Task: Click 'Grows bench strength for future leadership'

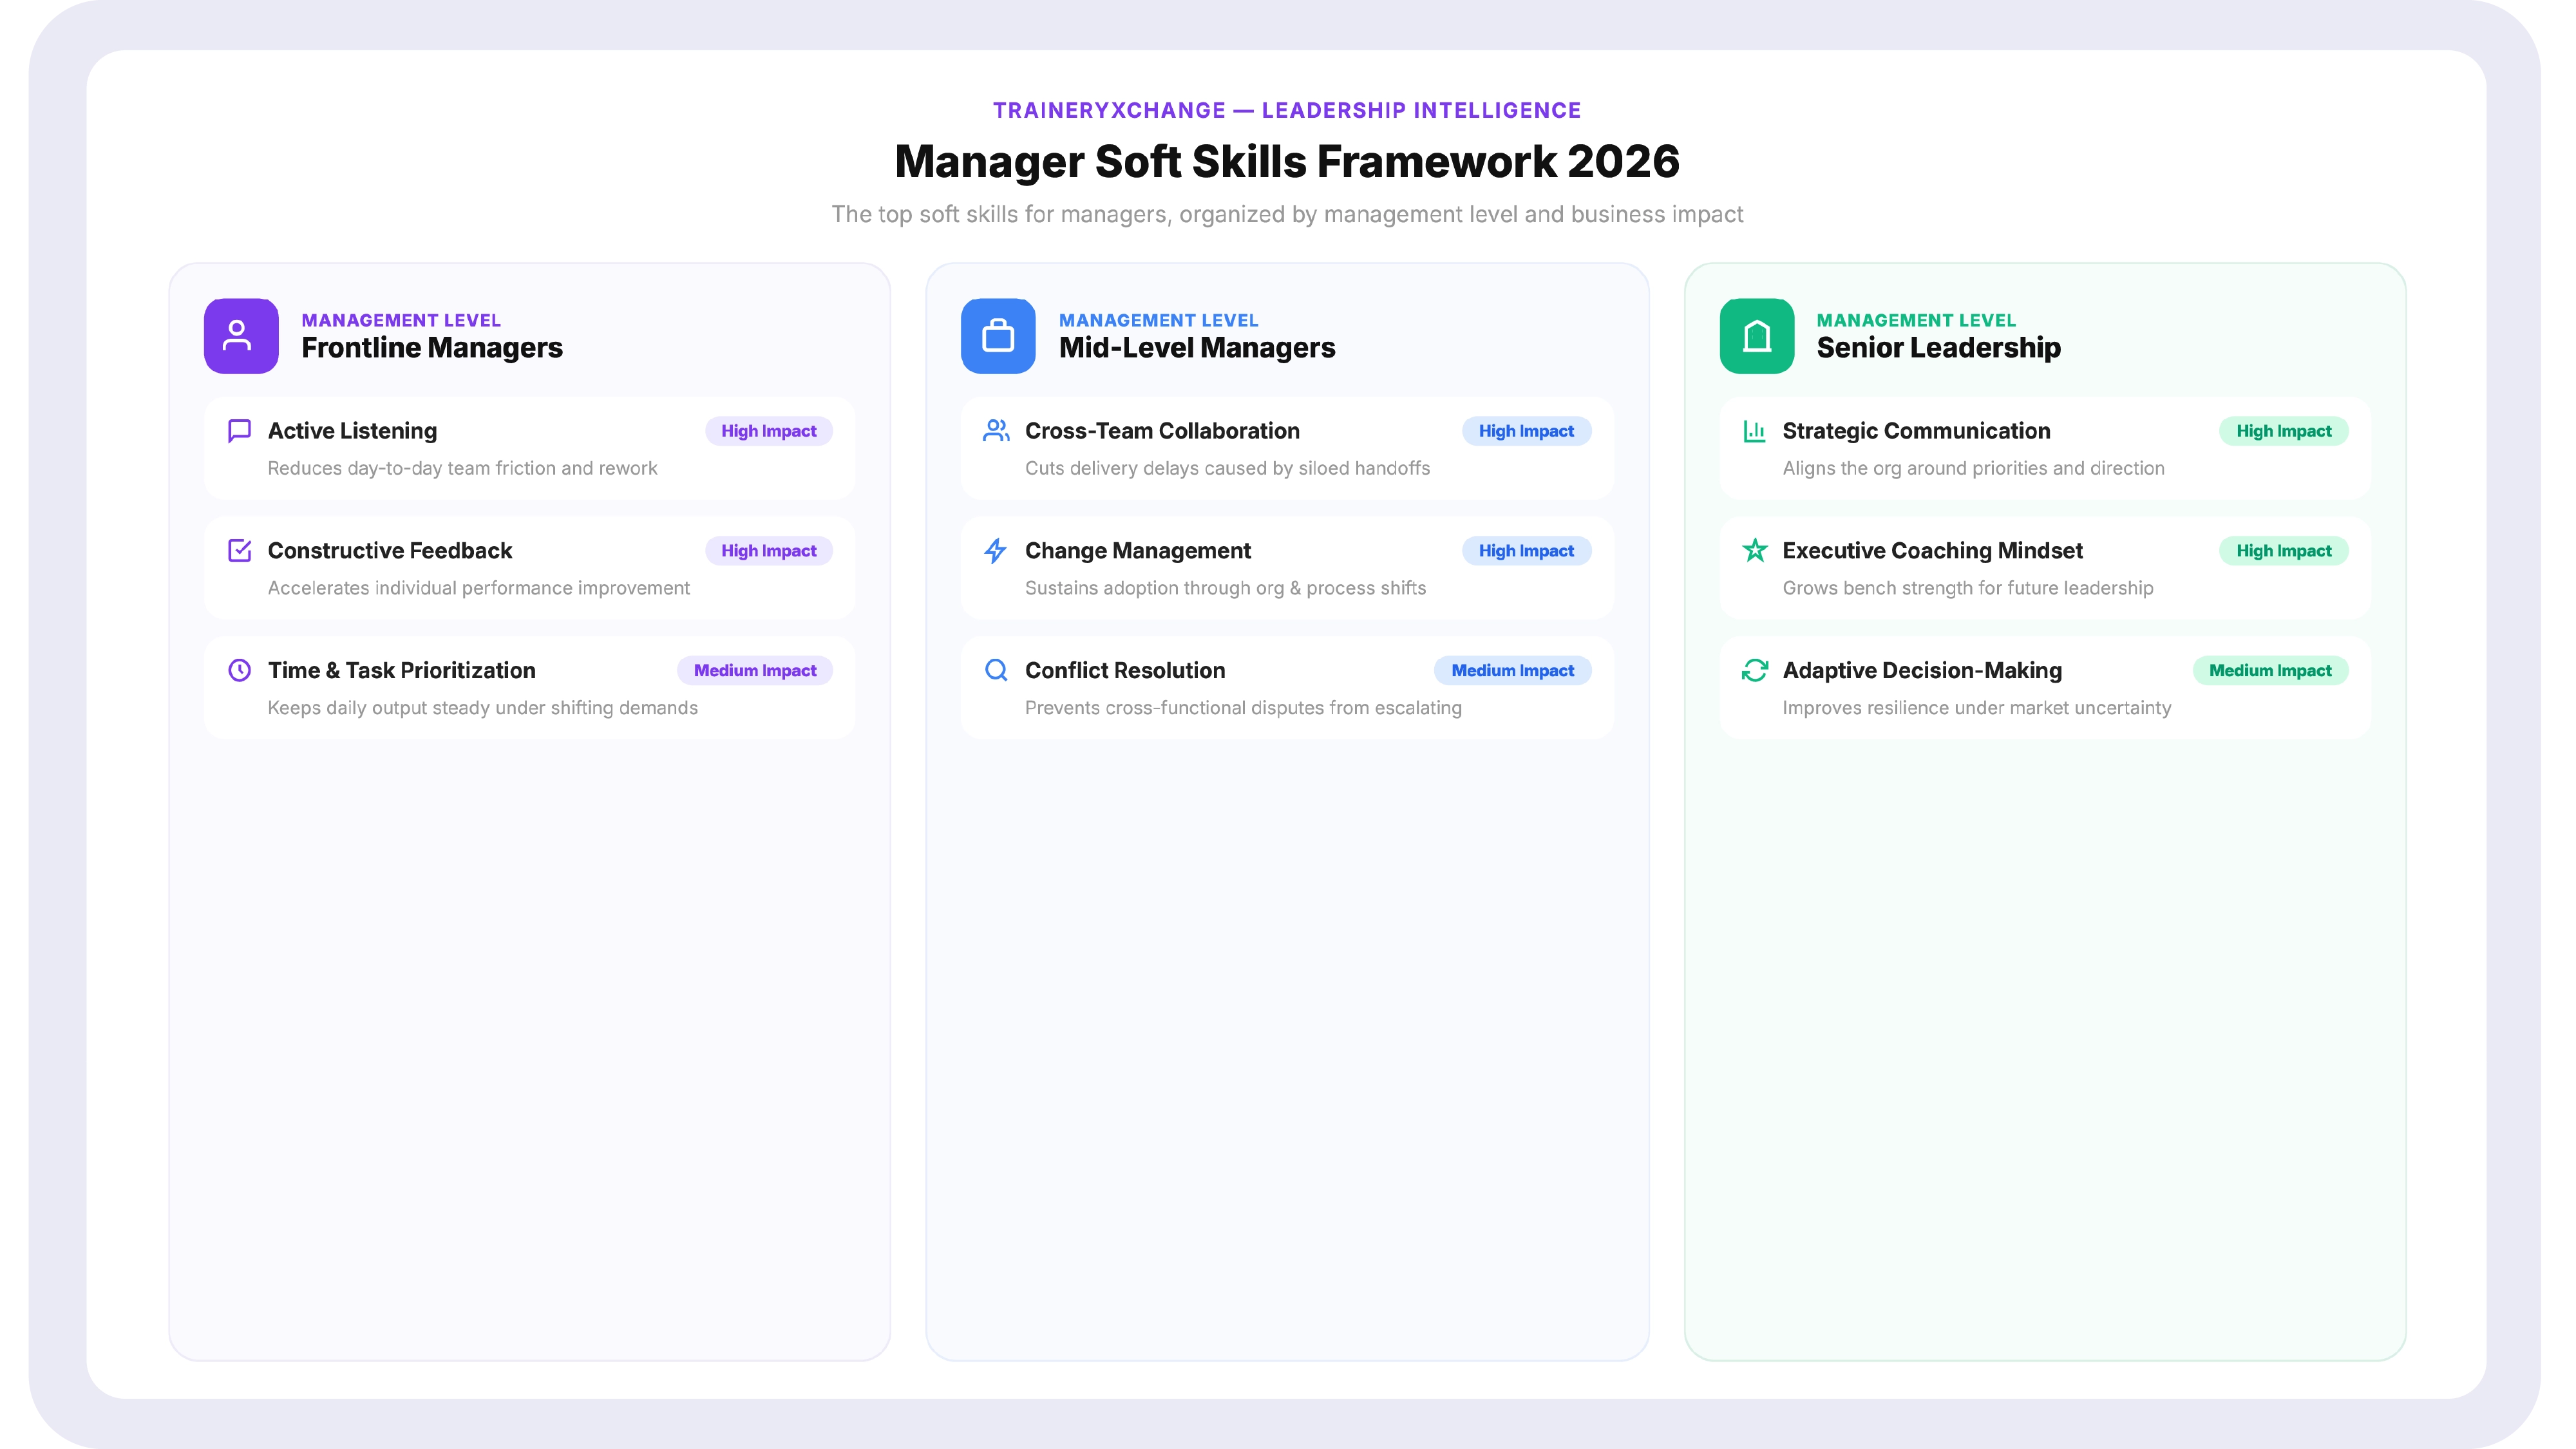Action: point(1967,588)
